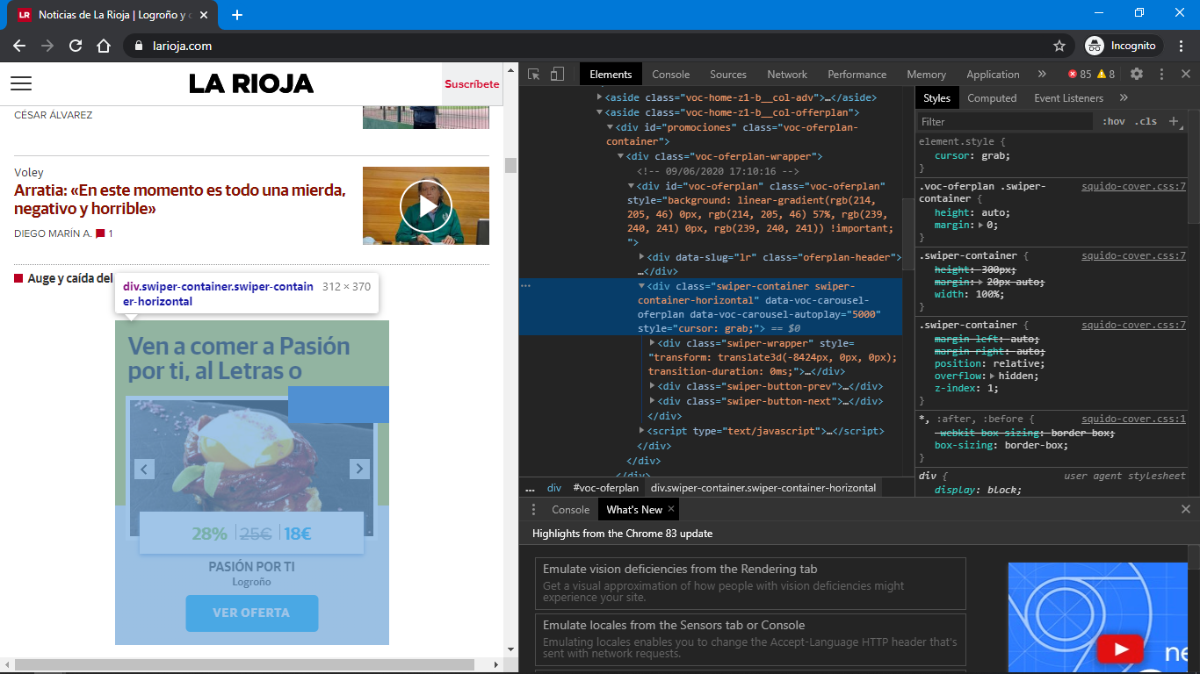The height and width of the screenshot is (674, 1200).
Task: Open the Sources tab
Action: (728, 75)
